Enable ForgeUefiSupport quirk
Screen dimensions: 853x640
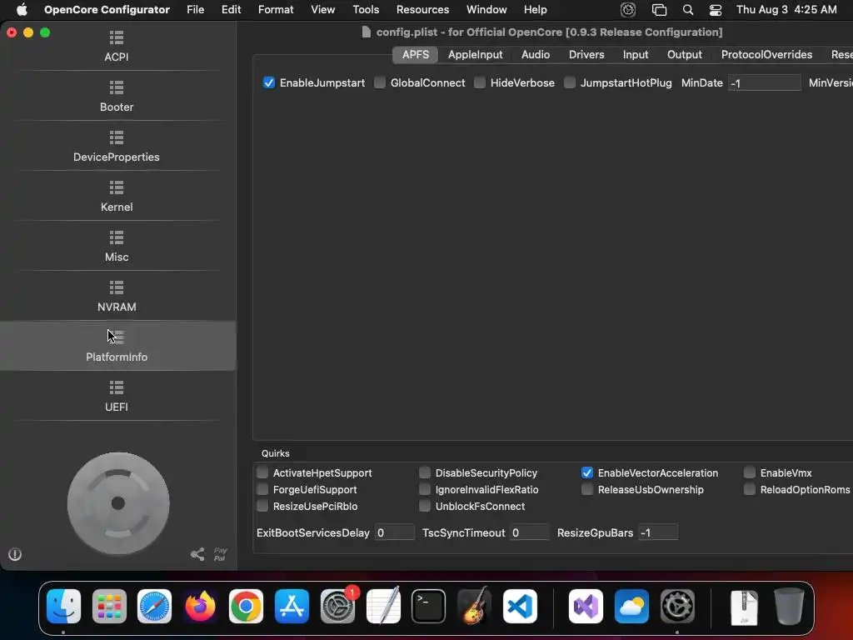(262, 489)
